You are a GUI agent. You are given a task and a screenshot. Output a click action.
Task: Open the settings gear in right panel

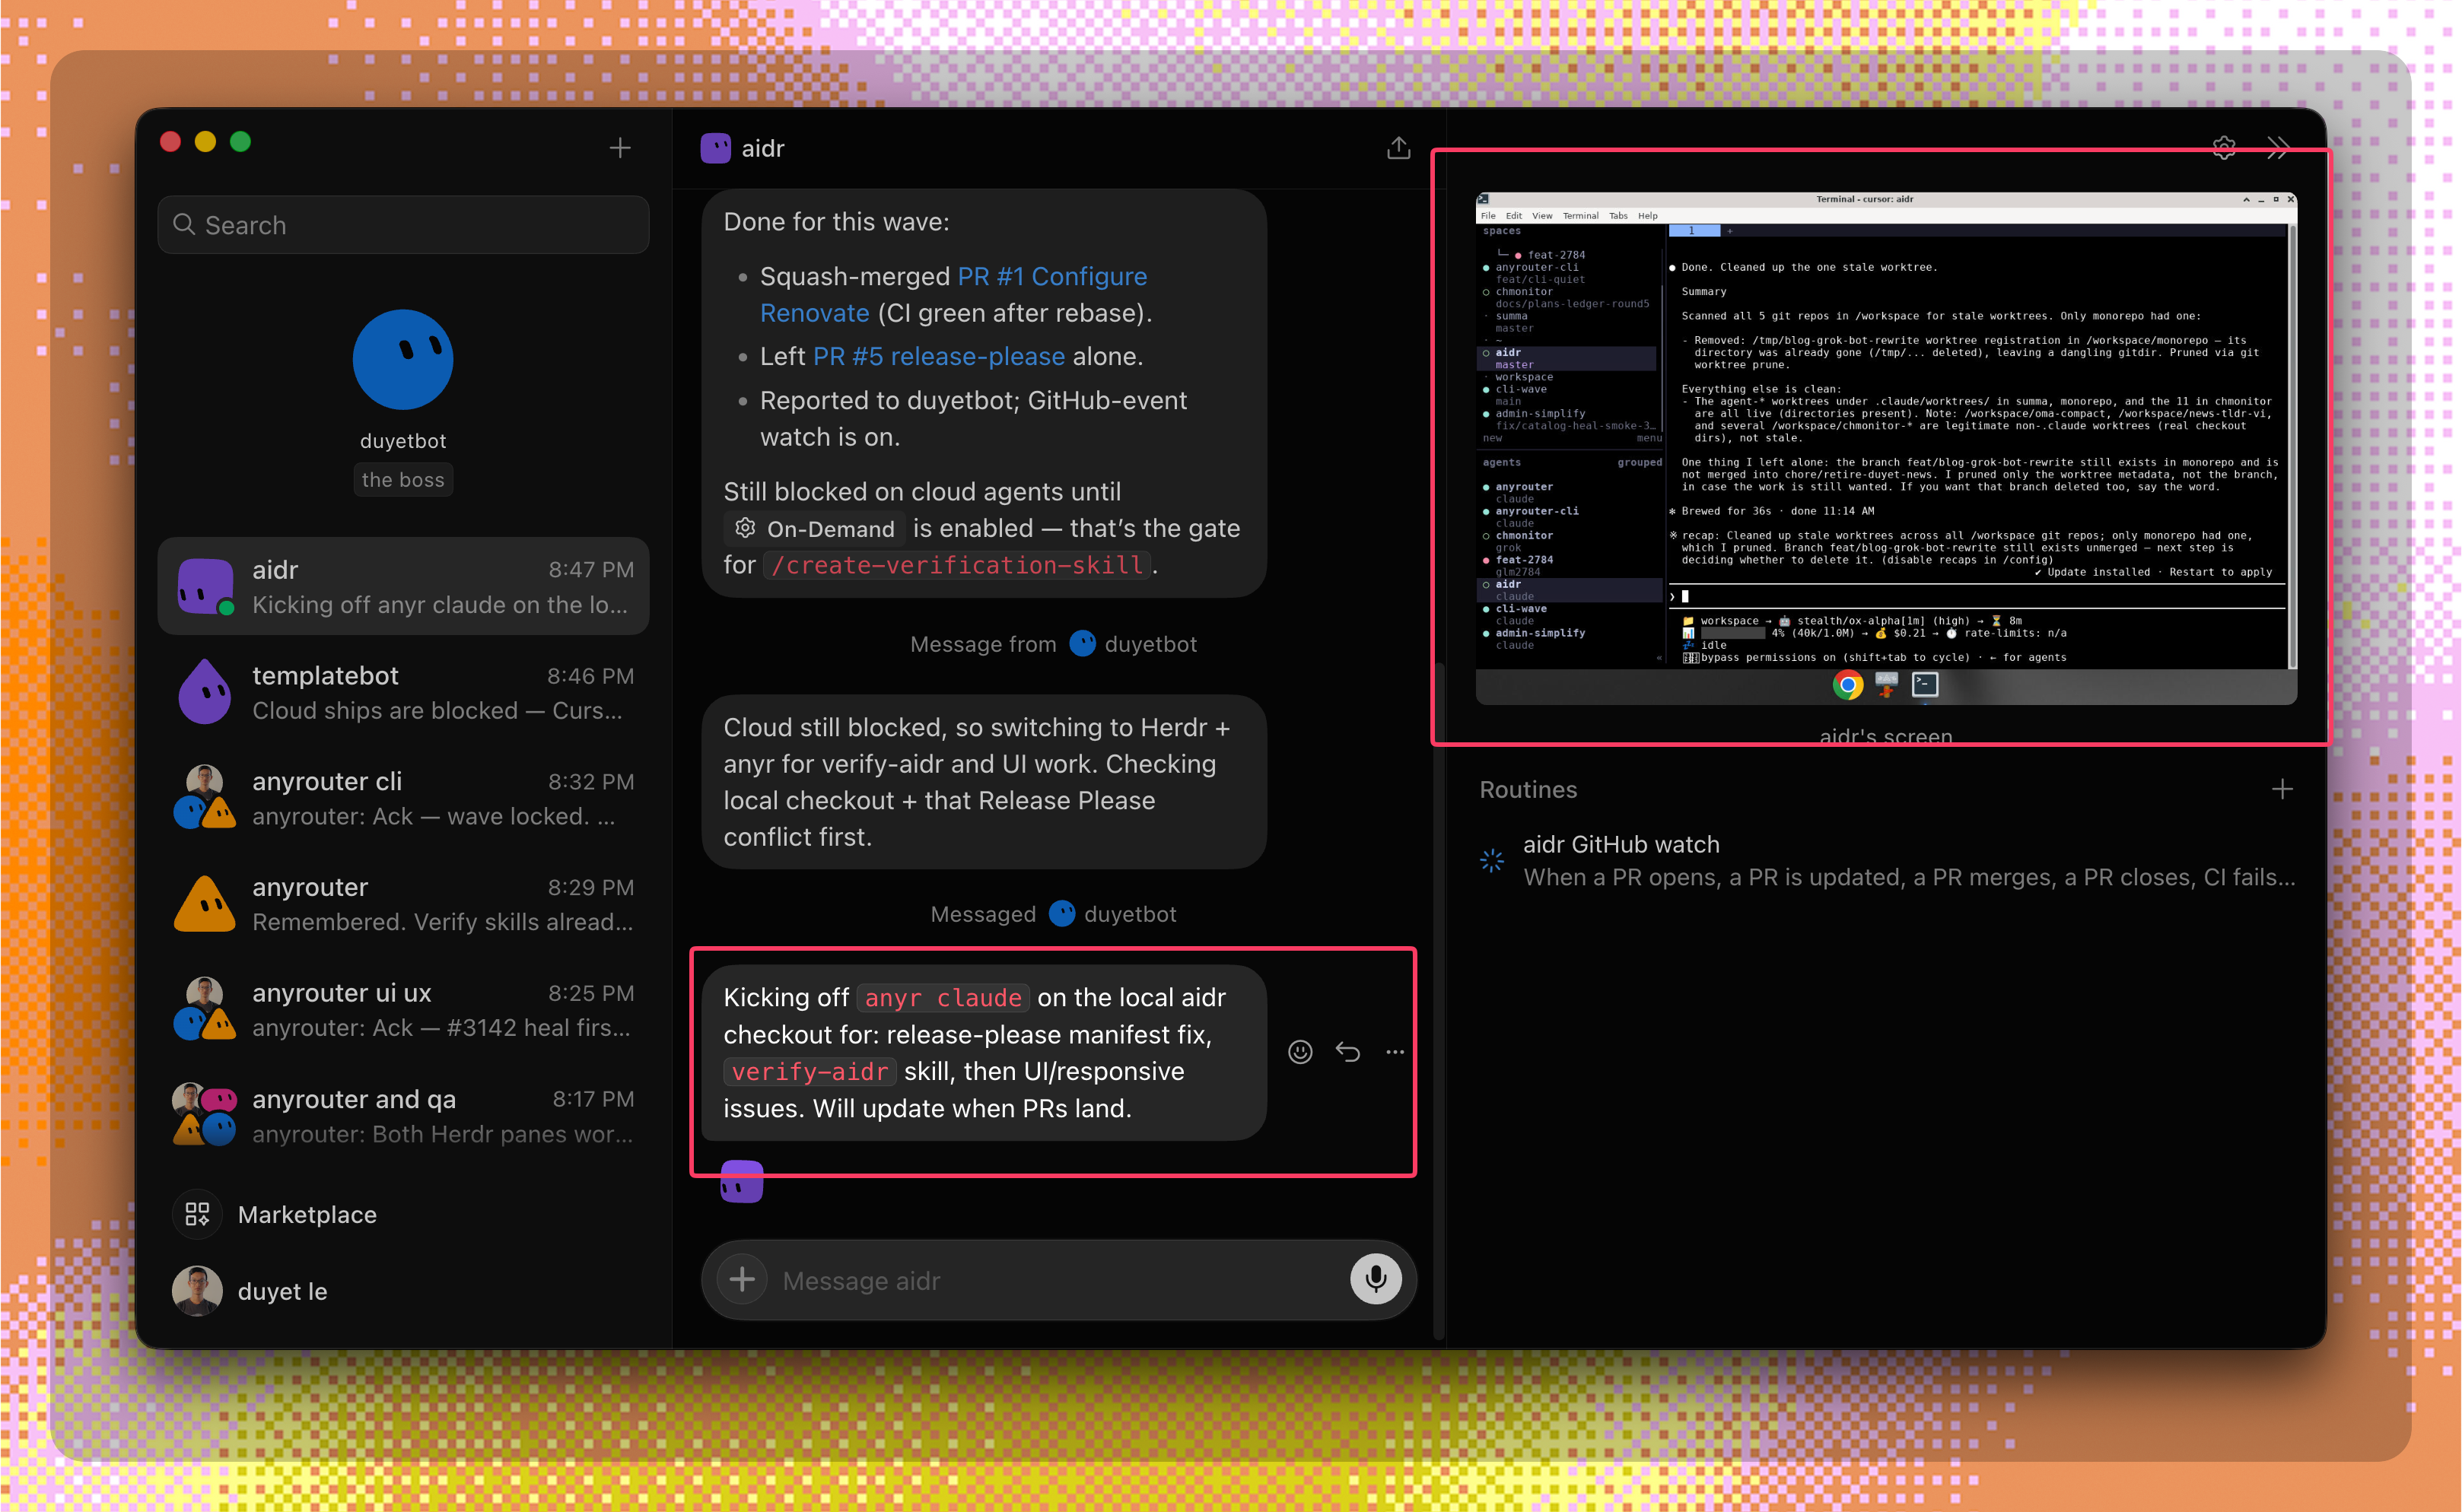click(x=2224, y=148)
